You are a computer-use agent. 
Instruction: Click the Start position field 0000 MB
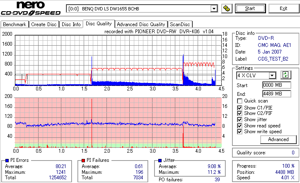277,85
